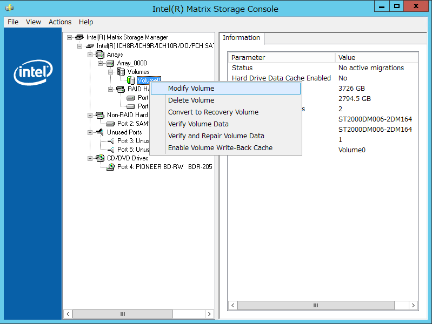The image size is (432, 324).
Task: Switch to the Information tab
Action: [x=241, y=38]
